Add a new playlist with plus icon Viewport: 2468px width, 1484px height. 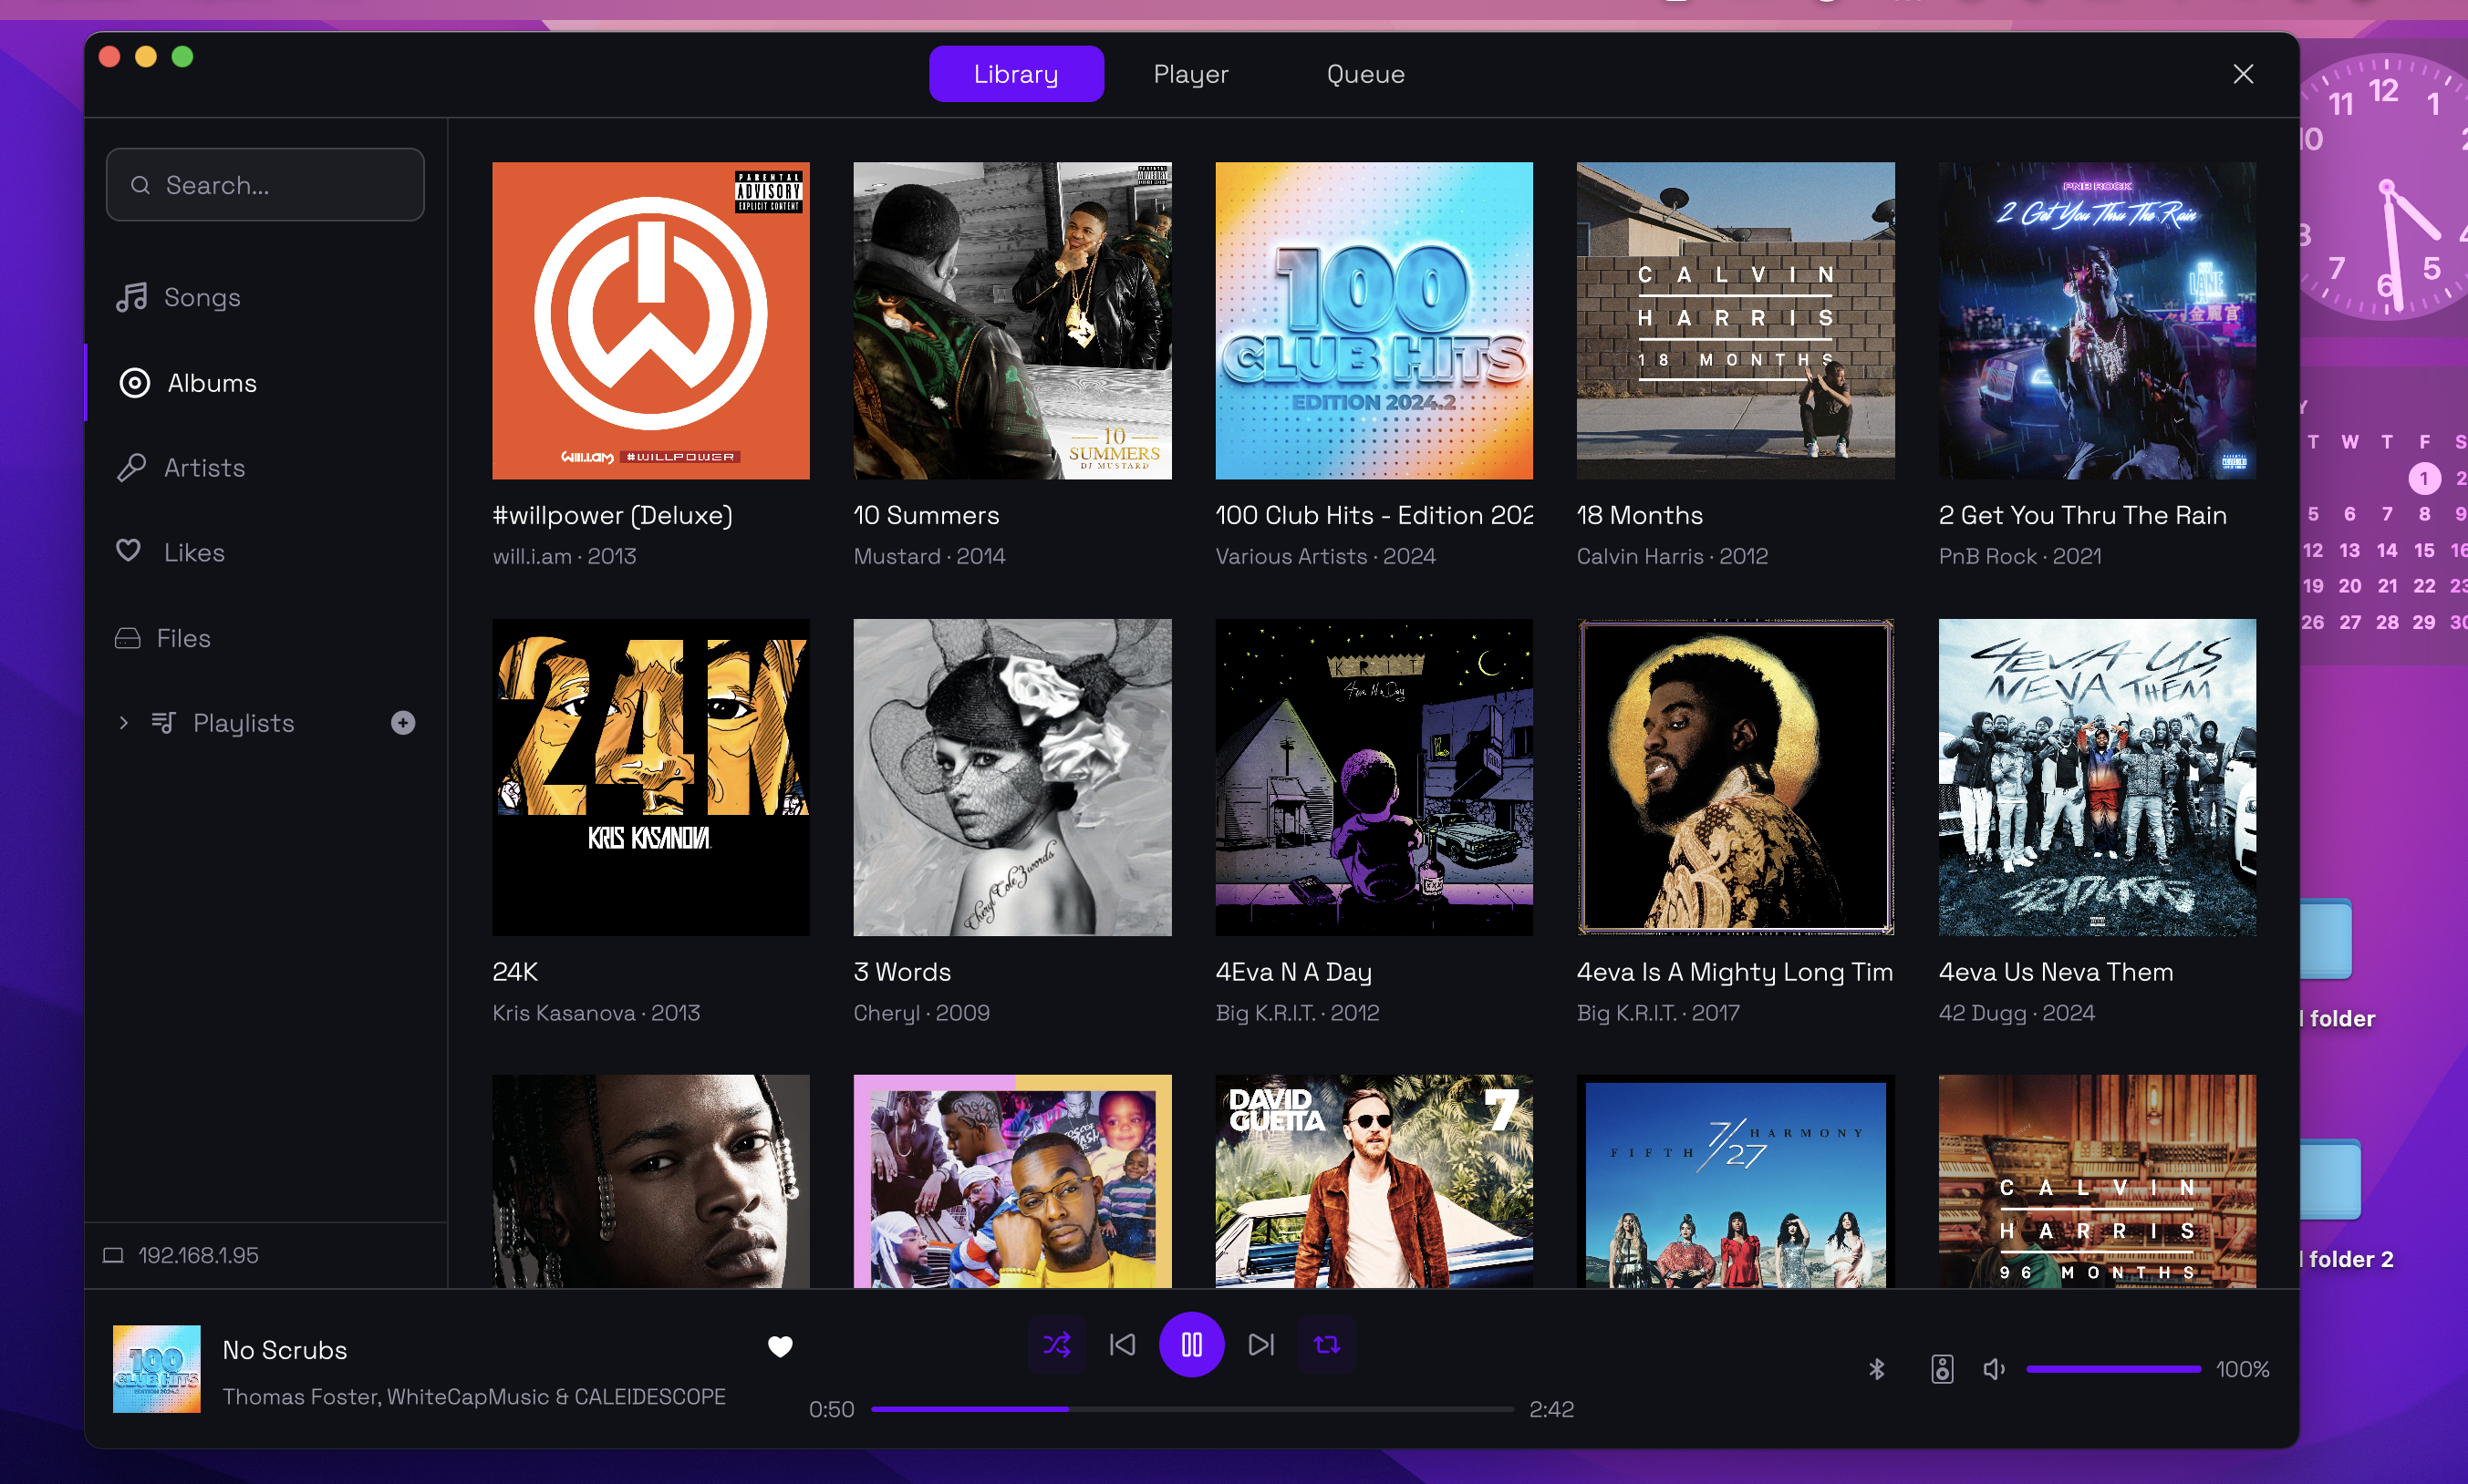(403, 723)
